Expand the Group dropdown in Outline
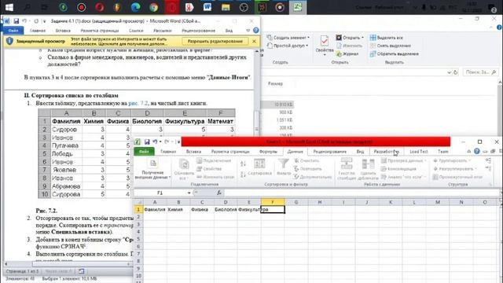Viewport: 503px width, 283px height. click(x=469, y=160)
